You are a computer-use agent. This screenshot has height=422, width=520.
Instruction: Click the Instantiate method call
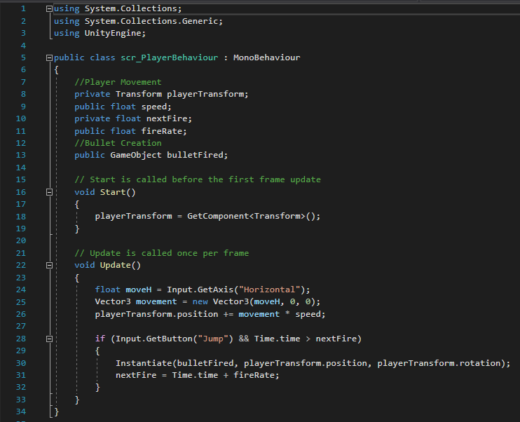[x=144, y=363]
